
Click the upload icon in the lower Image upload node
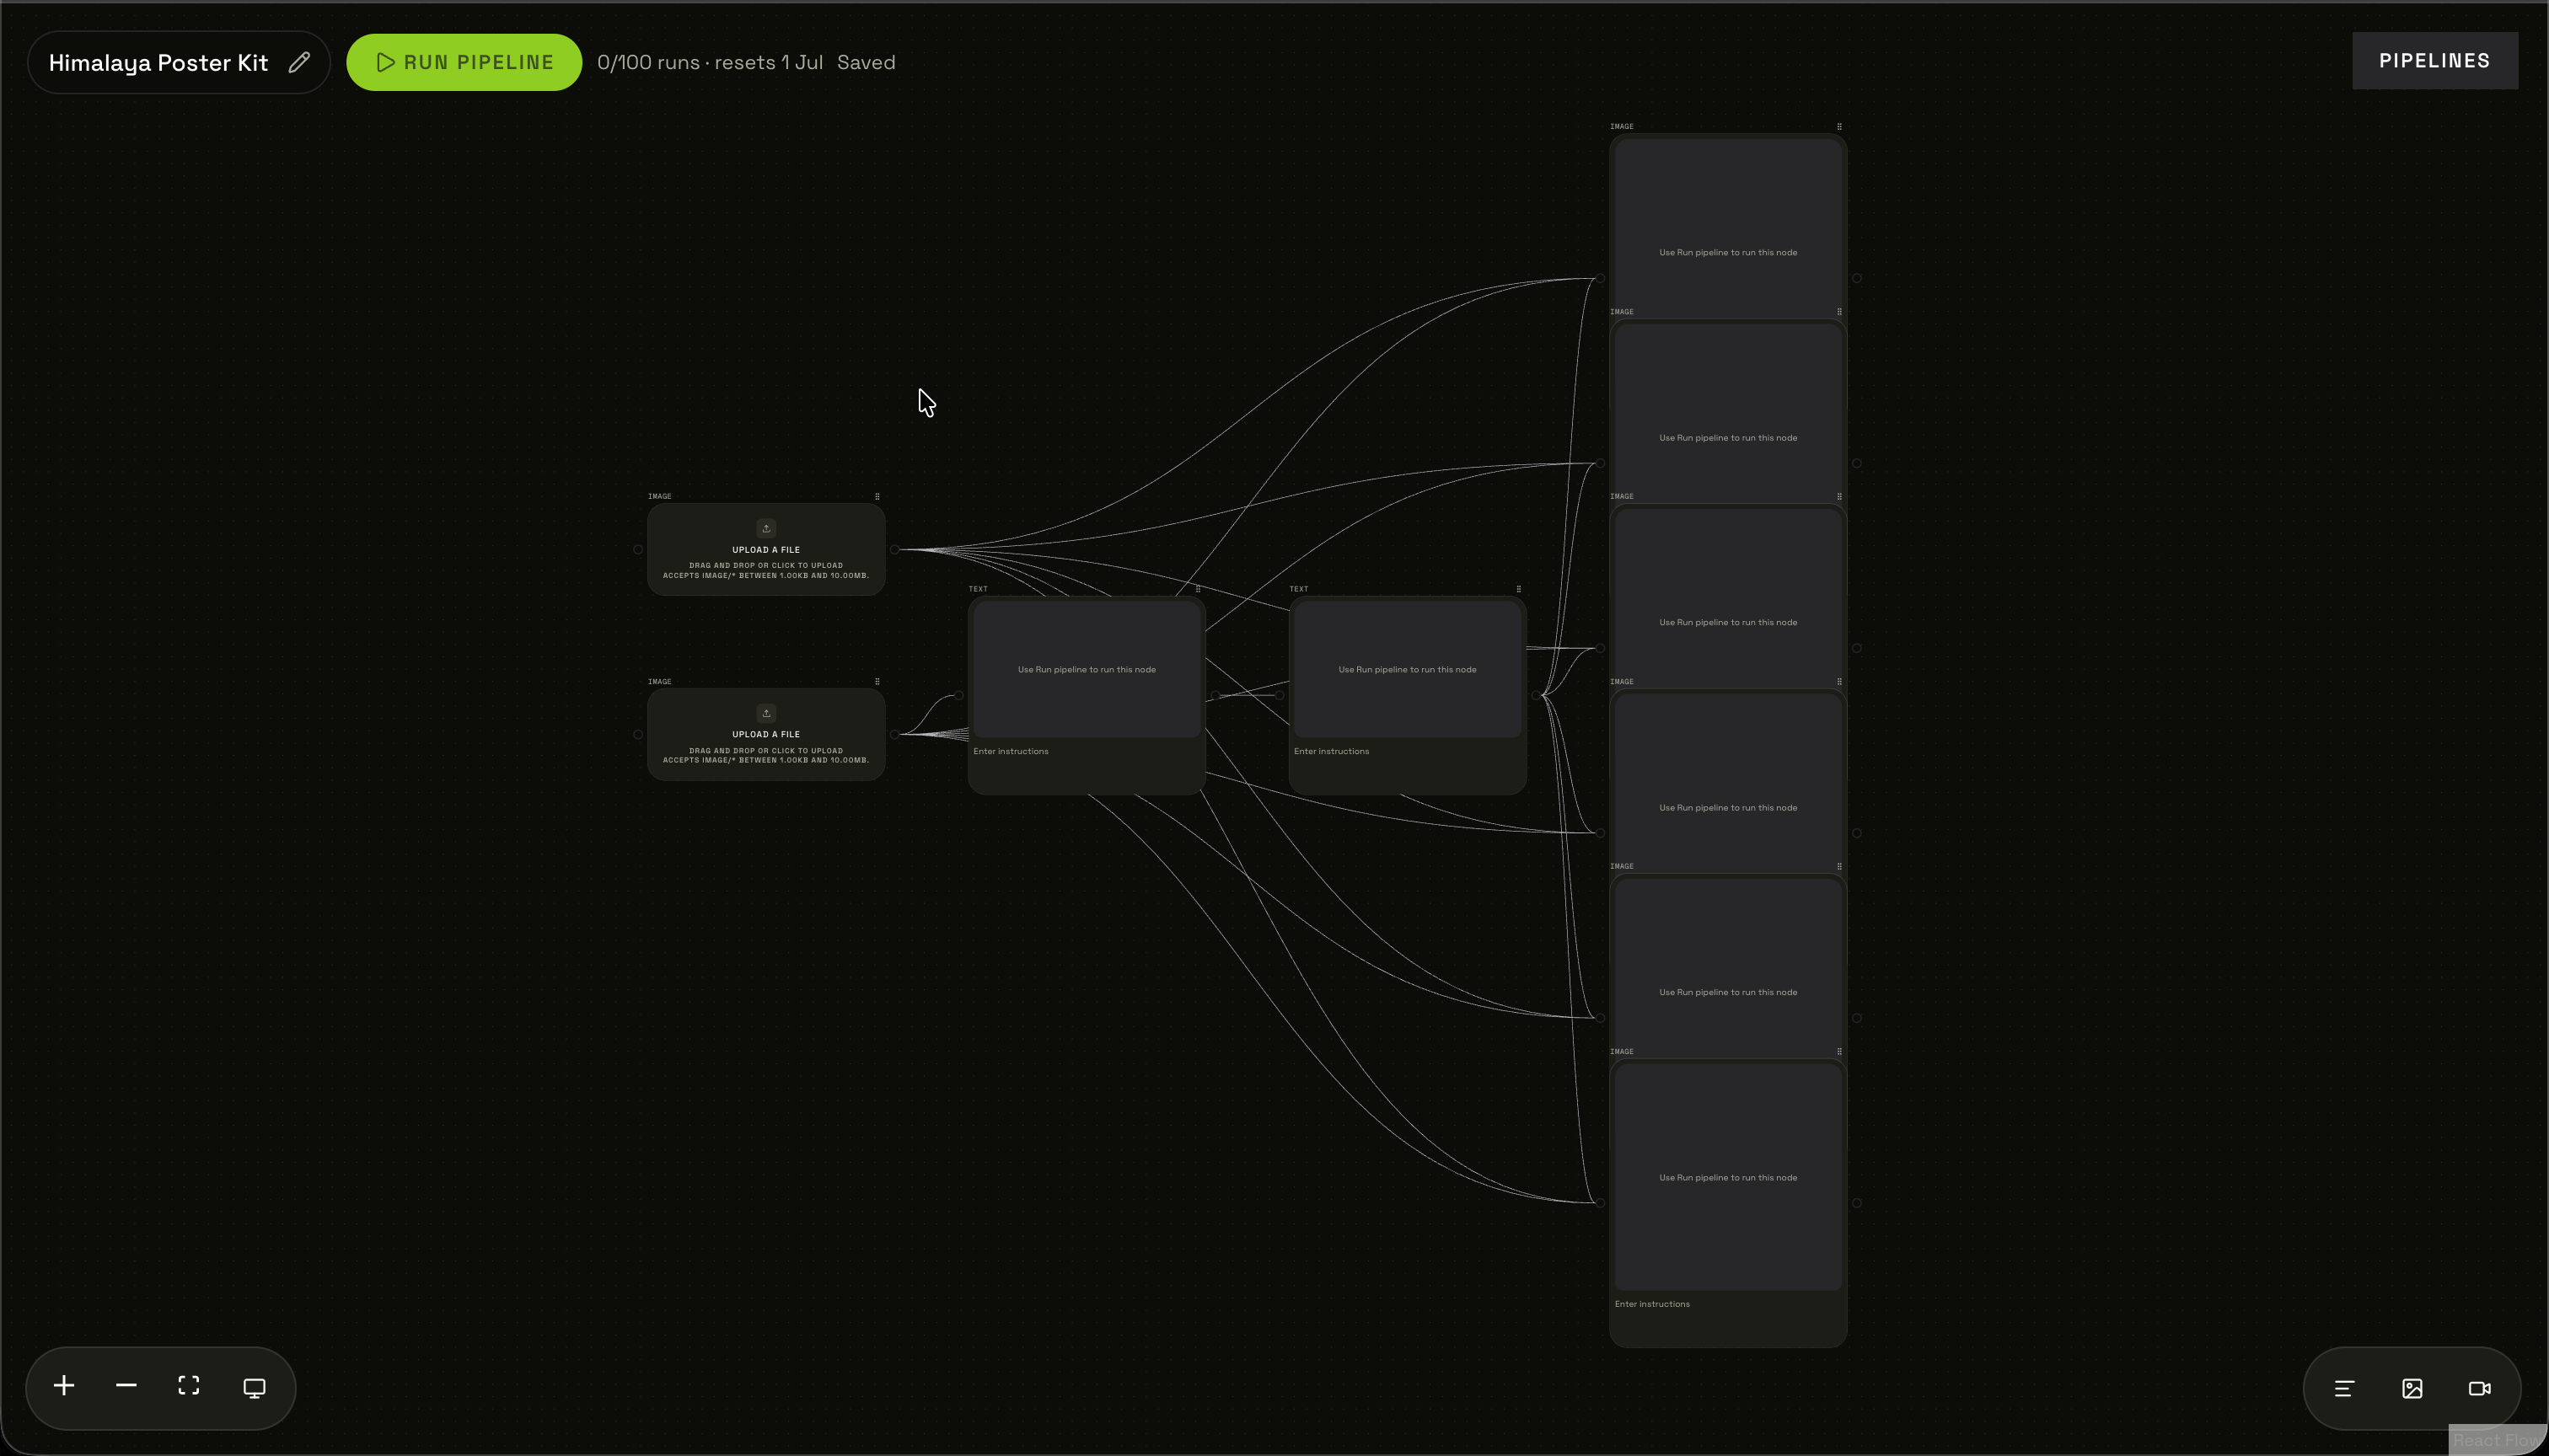coord(766,713)
